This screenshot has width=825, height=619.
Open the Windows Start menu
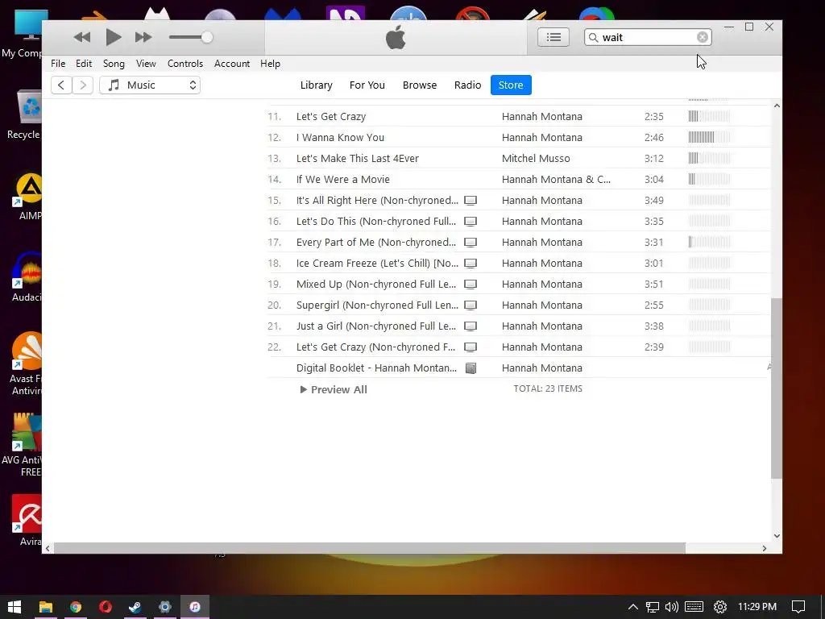coord(15,607)
